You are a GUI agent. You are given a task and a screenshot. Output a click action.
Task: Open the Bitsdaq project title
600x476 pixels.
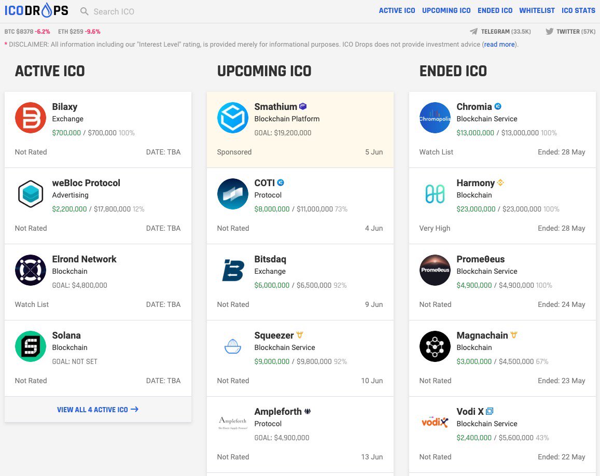[x=270, y=259]
